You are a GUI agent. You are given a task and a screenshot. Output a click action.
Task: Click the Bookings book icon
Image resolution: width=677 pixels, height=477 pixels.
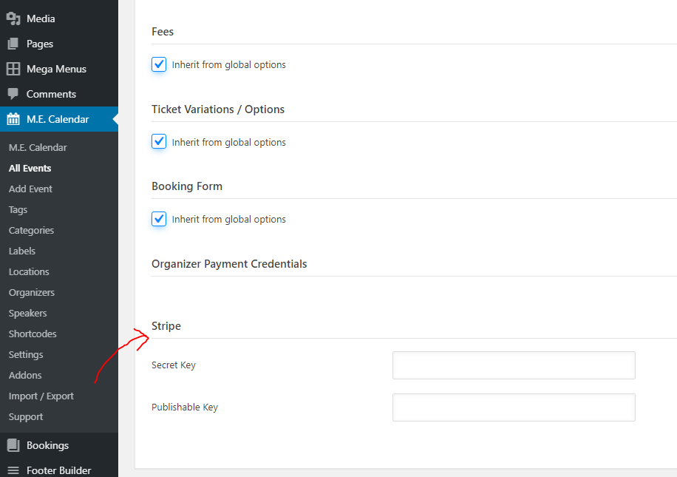tap(13, 445)
